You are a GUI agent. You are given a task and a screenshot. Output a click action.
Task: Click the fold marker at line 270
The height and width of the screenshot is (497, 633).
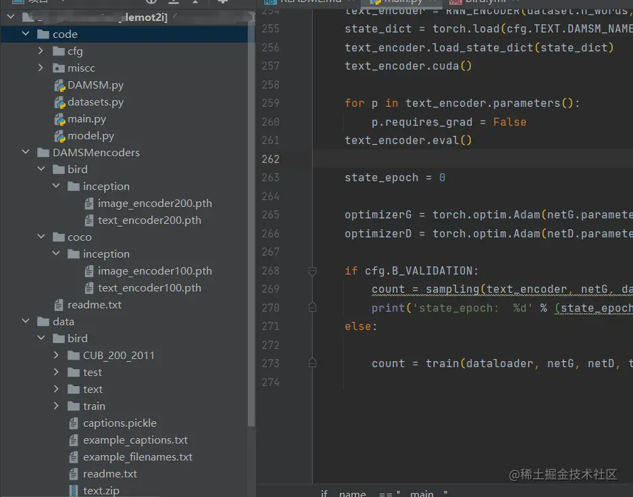[x=313, y=308]
